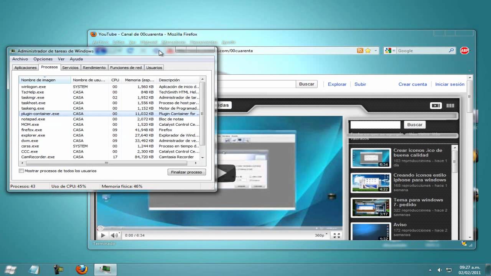
Task: Open the network tray icon
Action: coord(449,270)
